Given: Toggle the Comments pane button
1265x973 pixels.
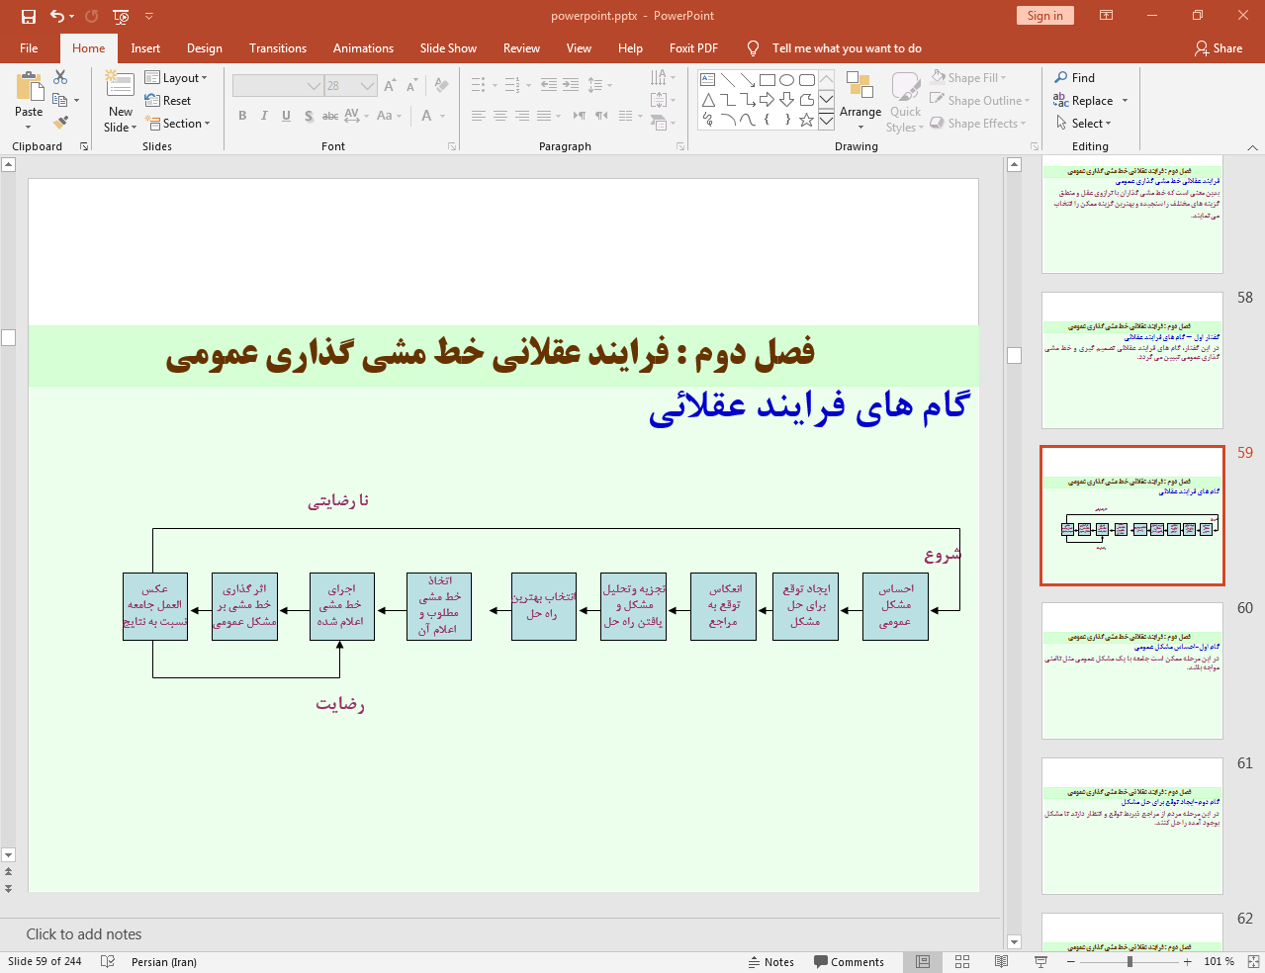Looking at the screenshot, I should click(849, 962).
